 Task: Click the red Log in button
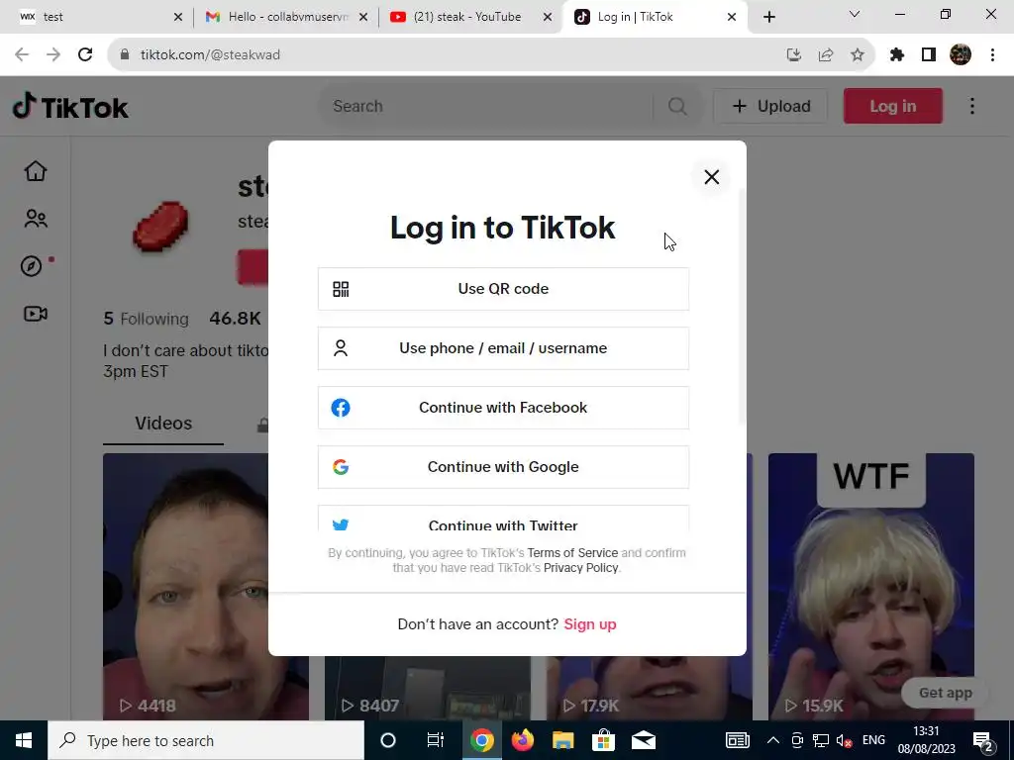pyautogui.click(x=892, y=106)
